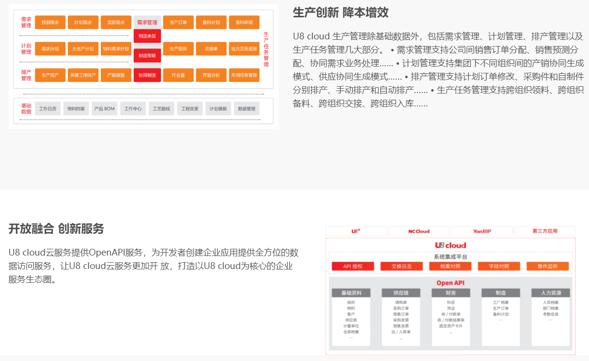
Task: Click the 交换日志 box
Action: 402,267
